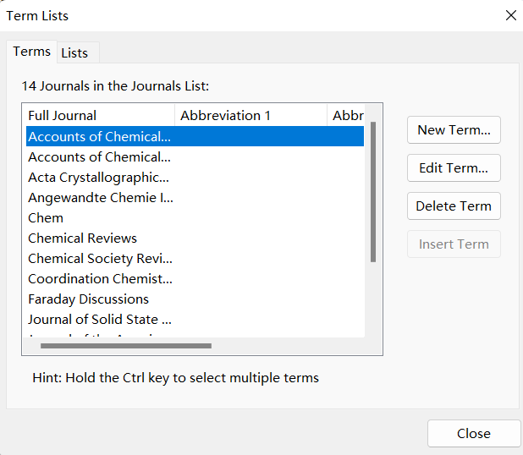Switch to the Lists tab
Image resolution: width=523 pixels, height=455 pixels.
[78, 52]
